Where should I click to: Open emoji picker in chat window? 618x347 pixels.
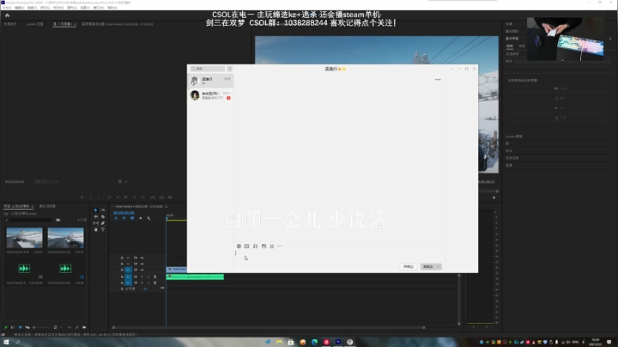pyautogui.click(x=239, y=246)
